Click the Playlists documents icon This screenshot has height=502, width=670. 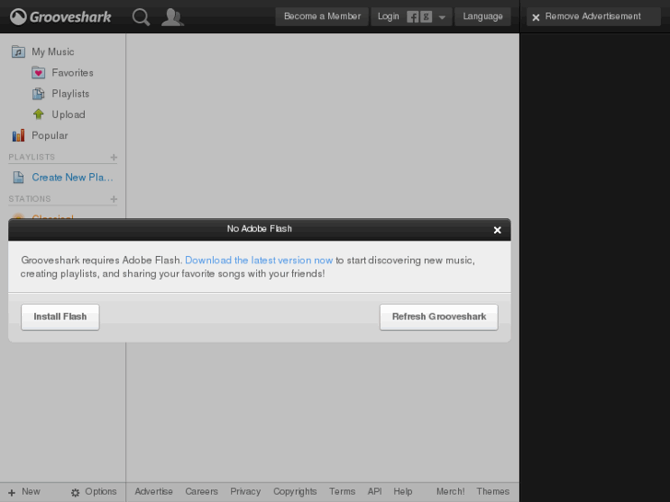point(39,94)
